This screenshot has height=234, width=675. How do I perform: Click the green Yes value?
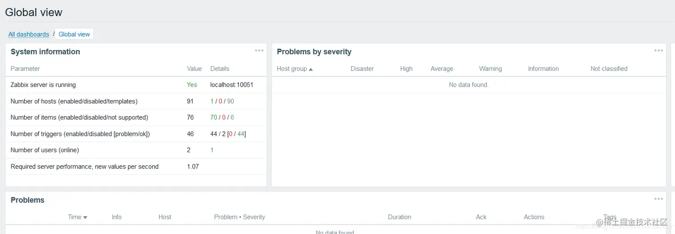coord(192,85)
